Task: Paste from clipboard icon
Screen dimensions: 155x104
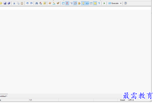Action: coord(22,3)
